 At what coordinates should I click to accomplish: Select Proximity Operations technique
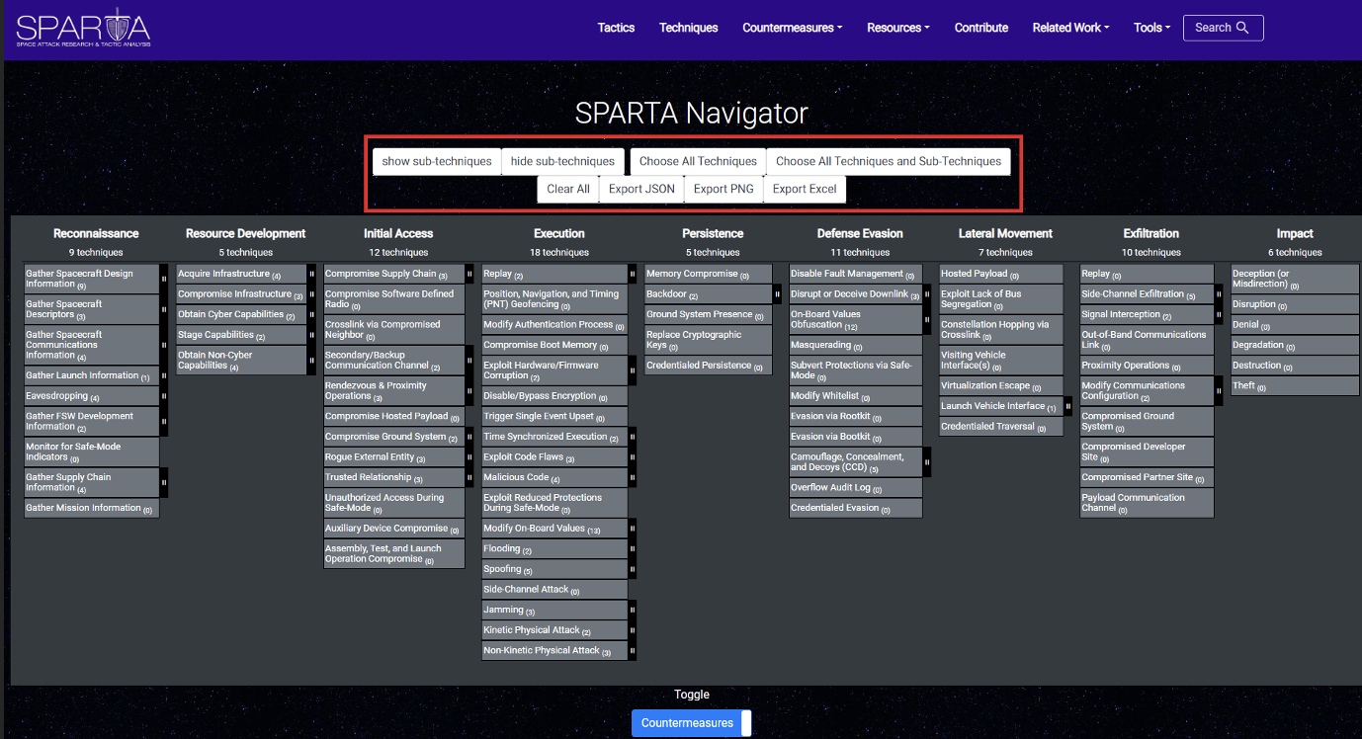(1147, 366)
